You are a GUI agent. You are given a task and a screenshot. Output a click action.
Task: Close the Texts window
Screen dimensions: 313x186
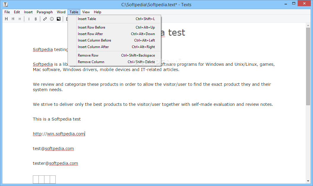click(304, 3)
